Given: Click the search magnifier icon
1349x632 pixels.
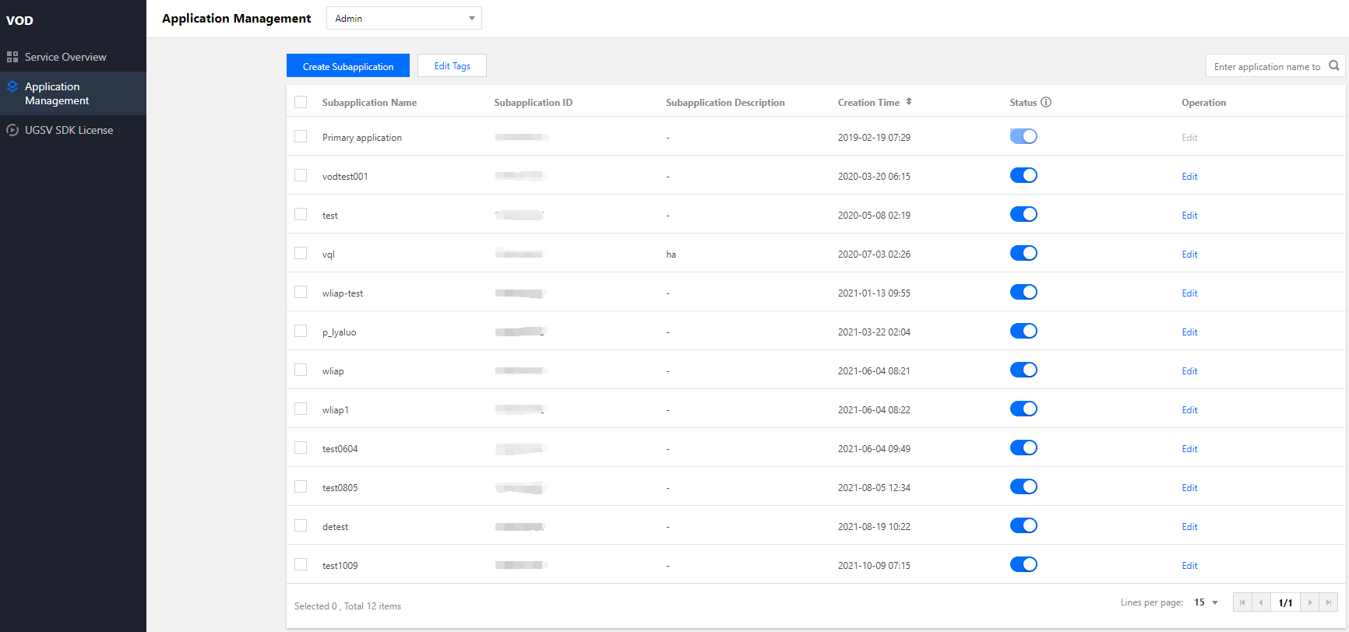Looking at the screenshot, I should (x=1333, y=65).
